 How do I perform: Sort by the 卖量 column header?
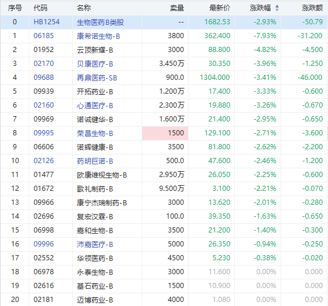tap(177, 8)
